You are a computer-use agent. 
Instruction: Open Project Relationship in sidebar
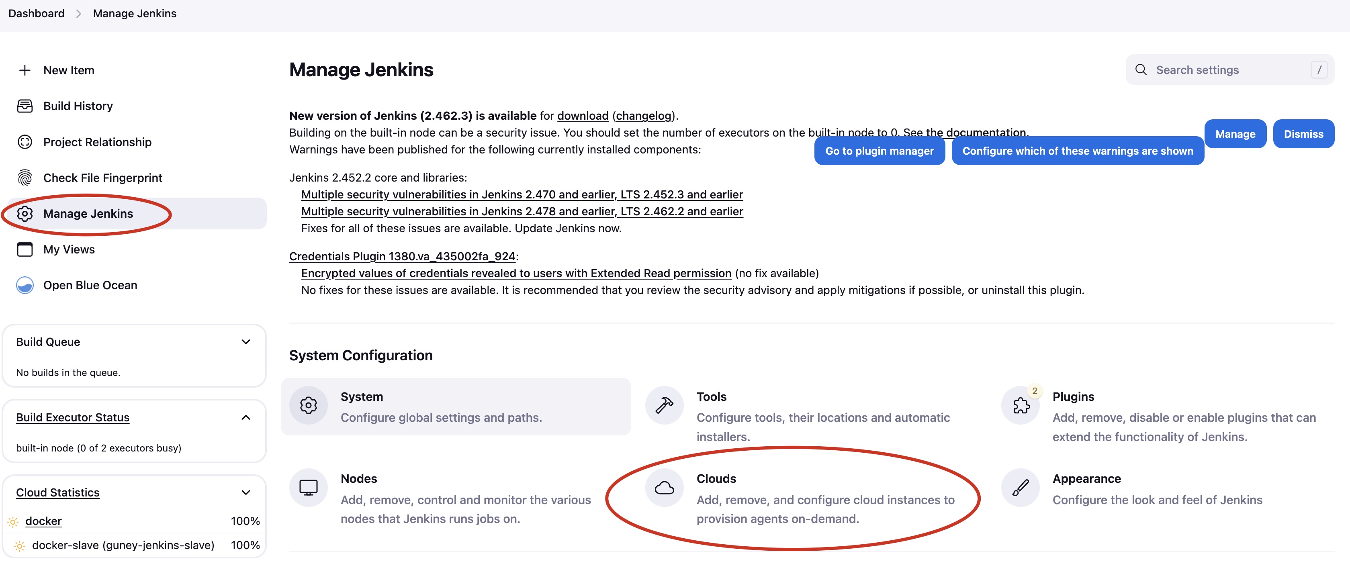(98, 142)
